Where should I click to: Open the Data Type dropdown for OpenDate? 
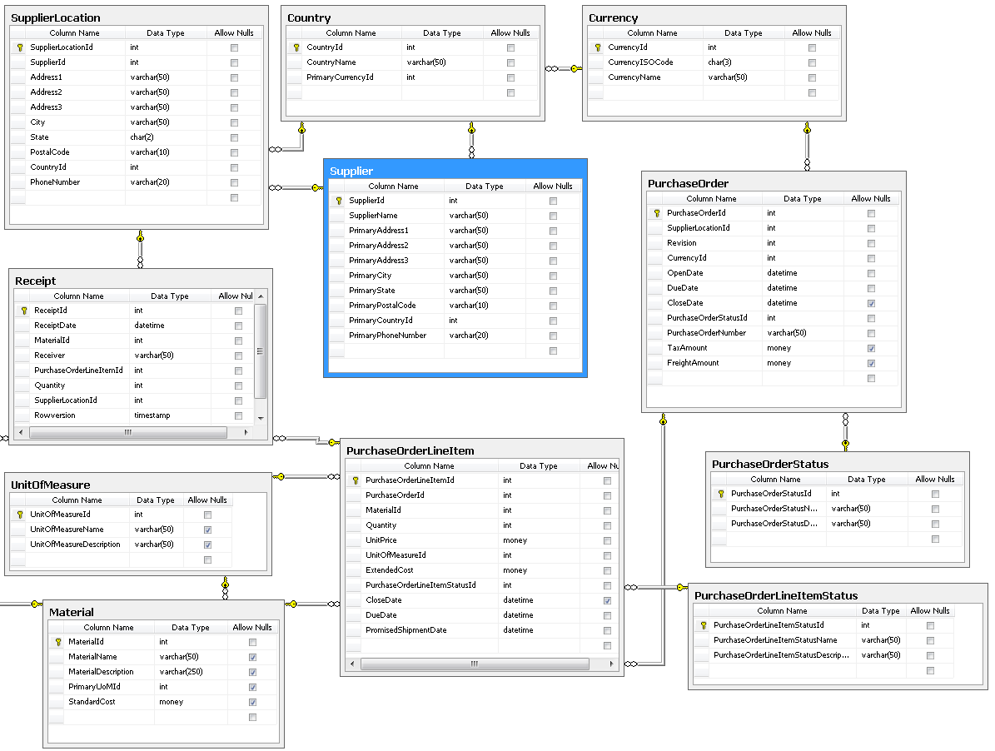point(802,272)
